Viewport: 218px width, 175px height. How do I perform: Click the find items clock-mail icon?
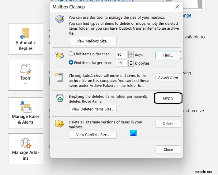point(59,55)
